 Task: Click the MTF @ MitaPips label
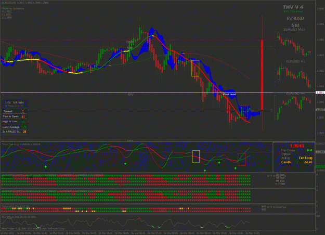[276, 207]
